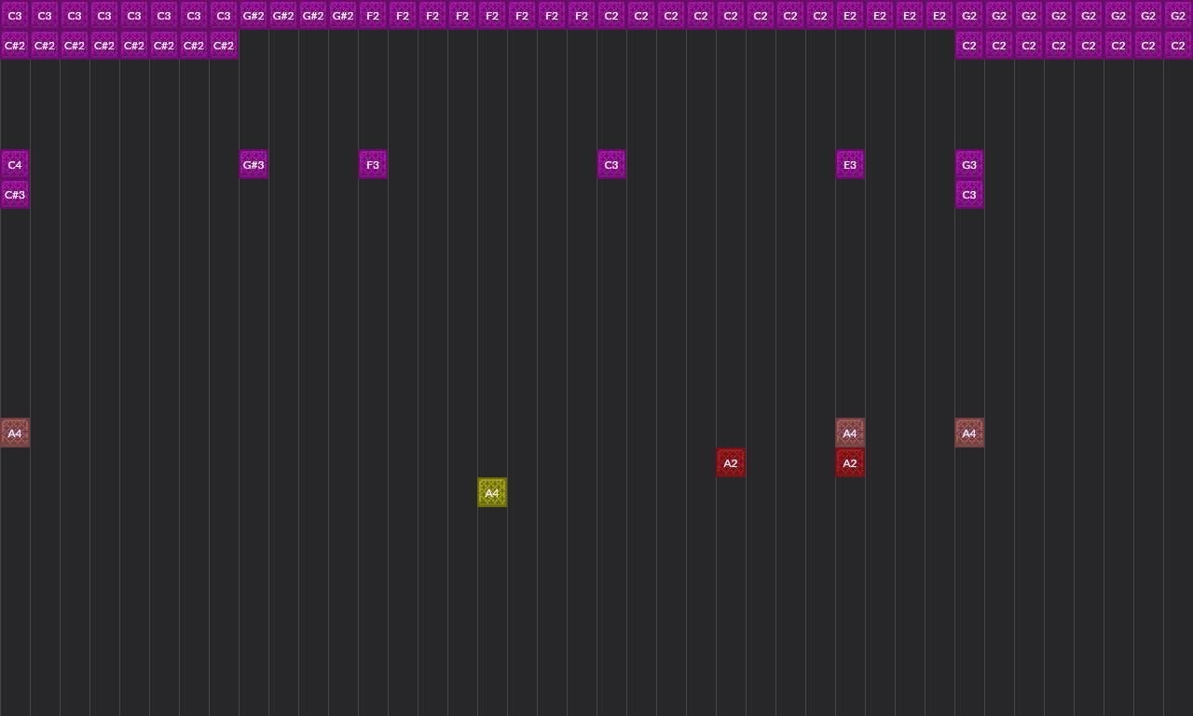Select the yellow A4 note block

(492, 492)
